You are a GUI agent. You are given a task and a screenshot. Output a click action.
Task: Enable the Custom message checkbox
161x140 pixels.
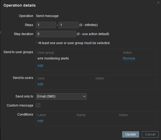click(38, 105)
